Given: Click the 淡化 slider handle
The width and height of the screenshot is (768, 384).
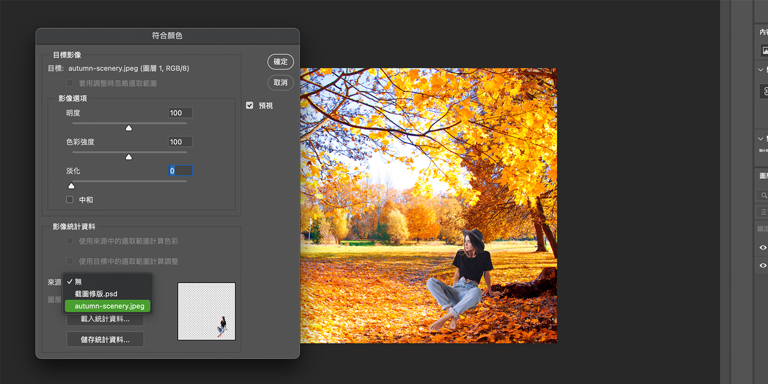Looking at the screenshot, I should 71,185.
